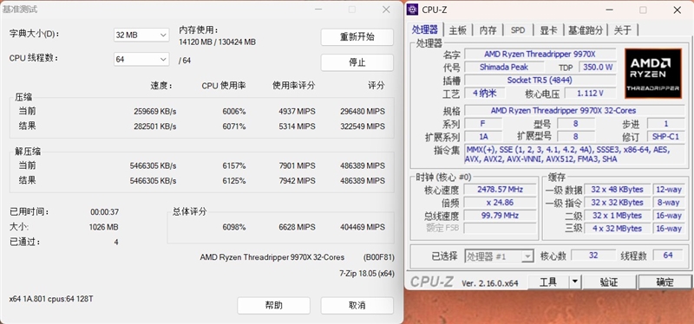This screenshot has height=324, width=694.
Task: Click the decompression result rating 7942 MIPS
Action: [297, 181]
